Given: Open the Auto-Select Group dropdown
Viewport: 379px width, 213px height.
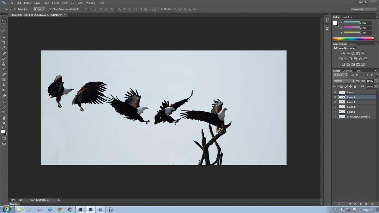Looking at the screenshot, I should click(39, 9).
